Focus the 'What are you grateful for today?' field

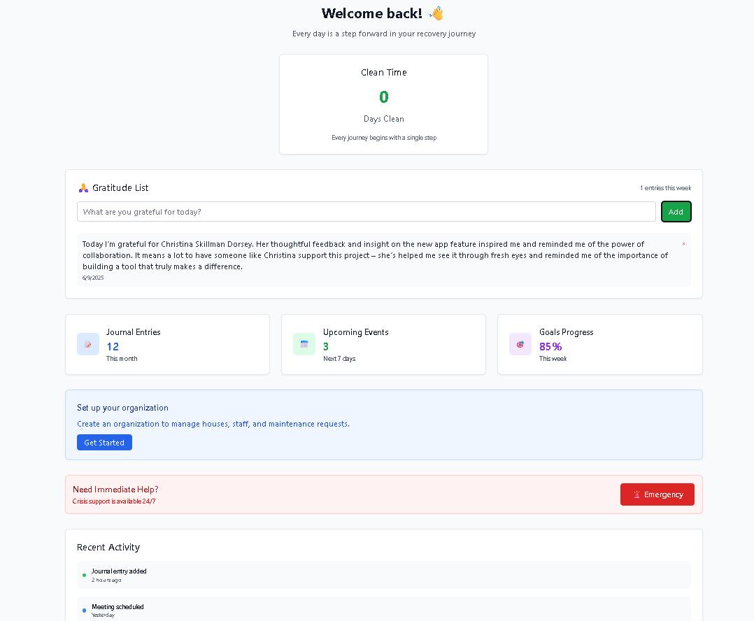click(x=366, y=212)
